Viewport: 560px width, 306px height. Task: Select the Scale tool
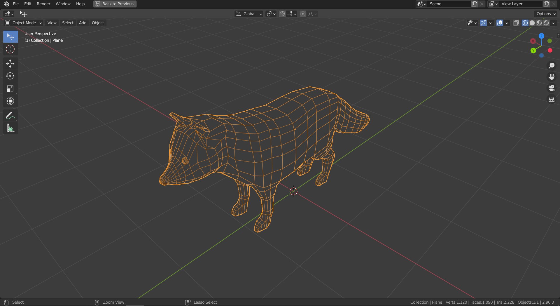[x=10, y=89]
